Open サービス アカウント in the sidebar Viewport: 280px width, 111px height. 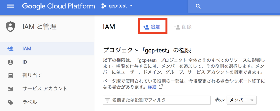(x=47, y=89)
